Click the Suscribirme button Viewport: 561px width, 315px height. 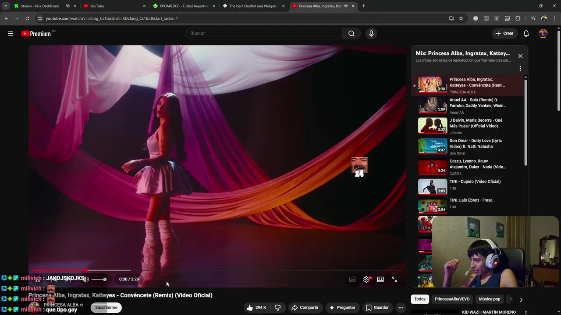[106, 308]
